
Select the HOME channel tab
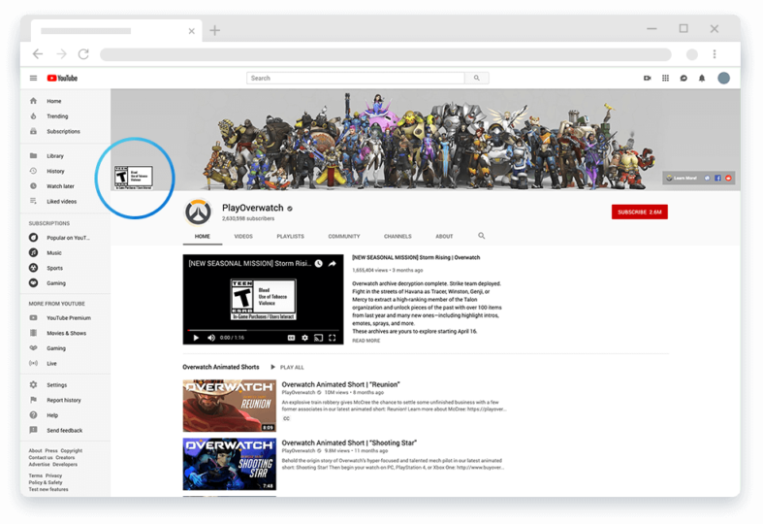tap(203, 236)
